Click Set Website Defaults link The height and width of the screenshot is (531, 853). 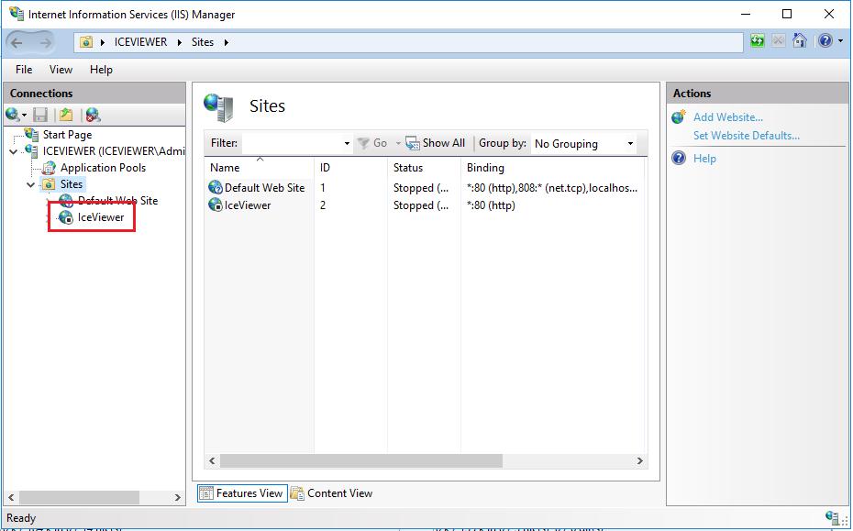pyautogui.click(x=747, y=136)
